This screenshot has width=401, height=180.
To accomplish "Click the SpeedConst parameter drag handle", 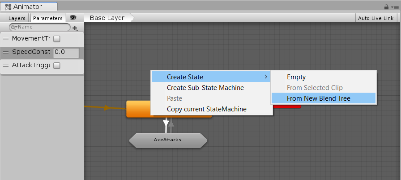I will (x=6, y=52).
